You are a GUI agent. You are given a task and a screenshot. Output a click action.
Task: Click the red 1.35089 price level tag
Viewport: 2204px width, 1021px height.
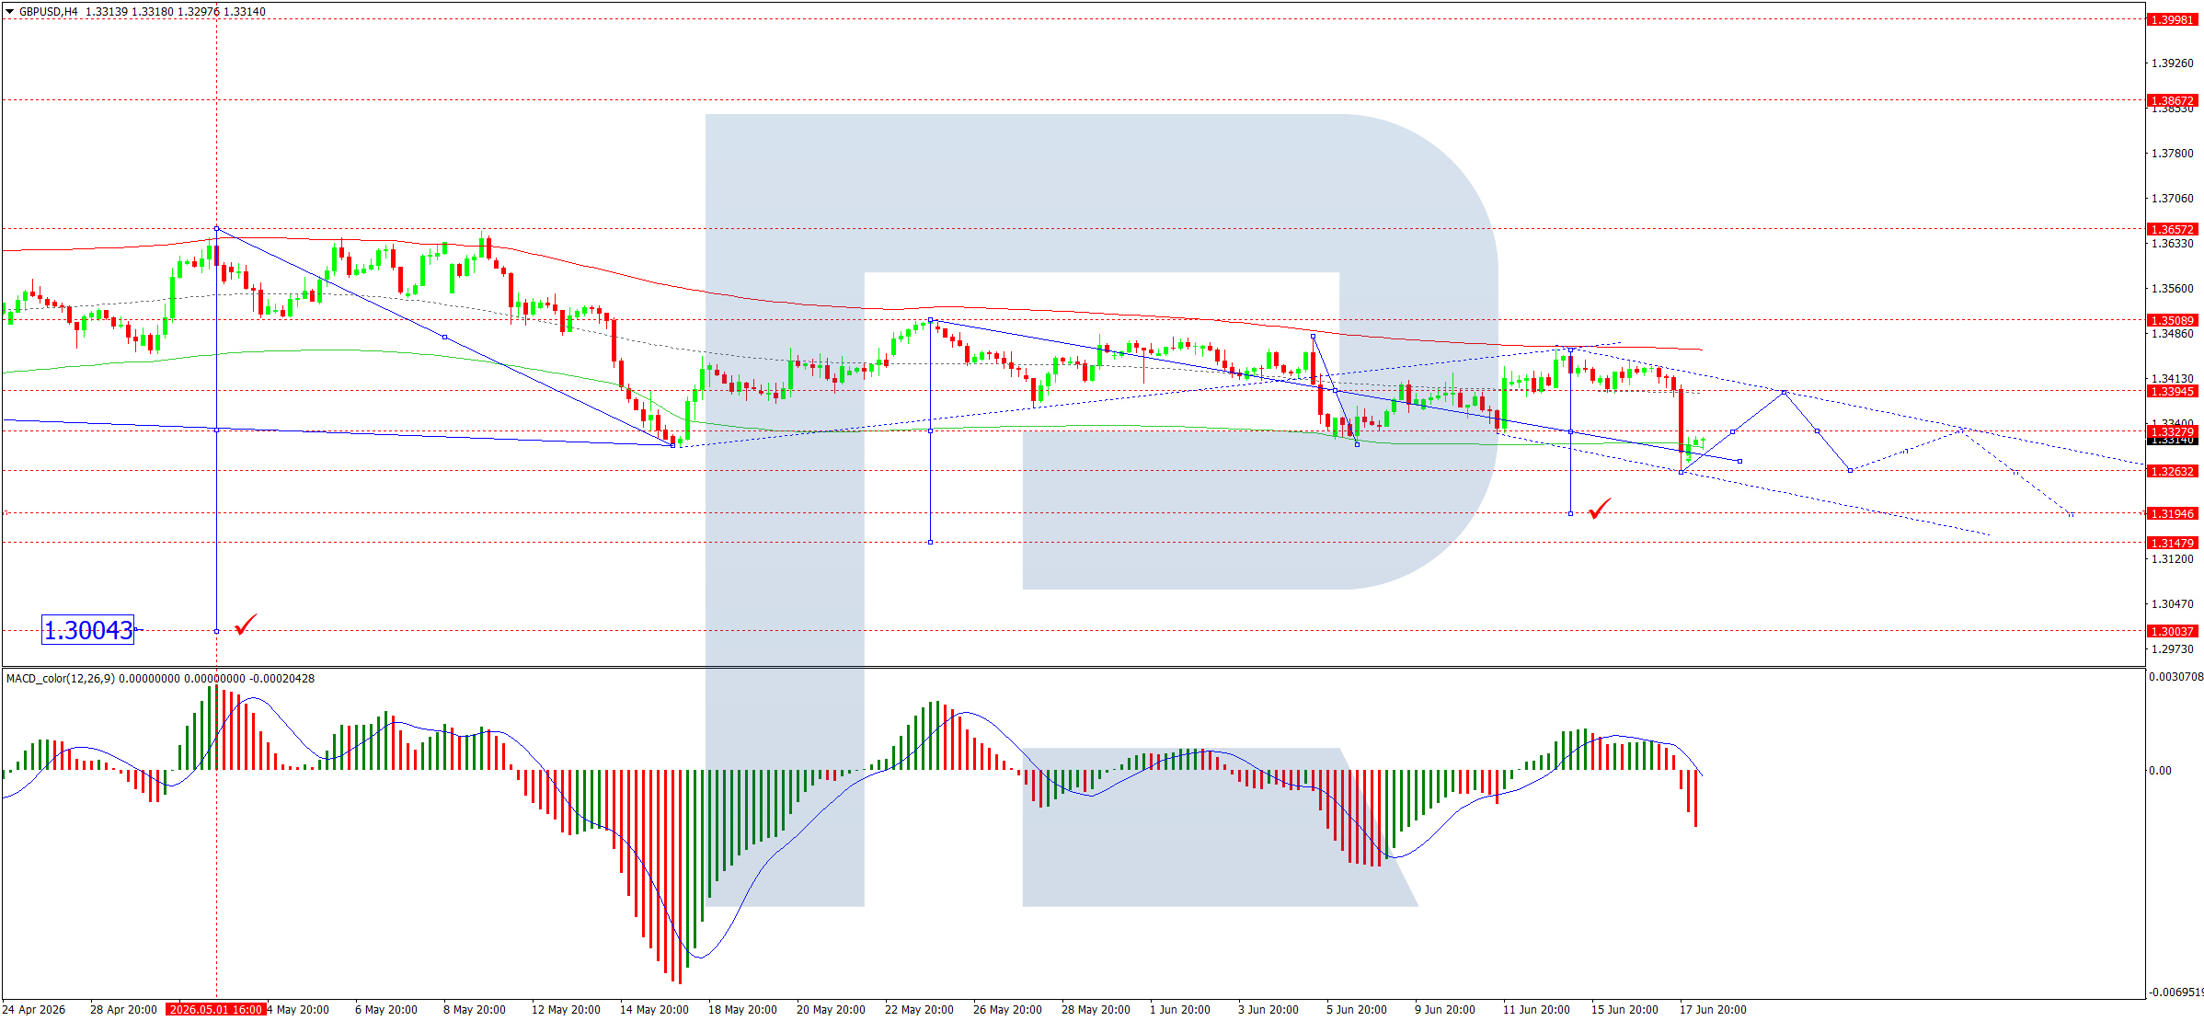tap(2172, 320)
